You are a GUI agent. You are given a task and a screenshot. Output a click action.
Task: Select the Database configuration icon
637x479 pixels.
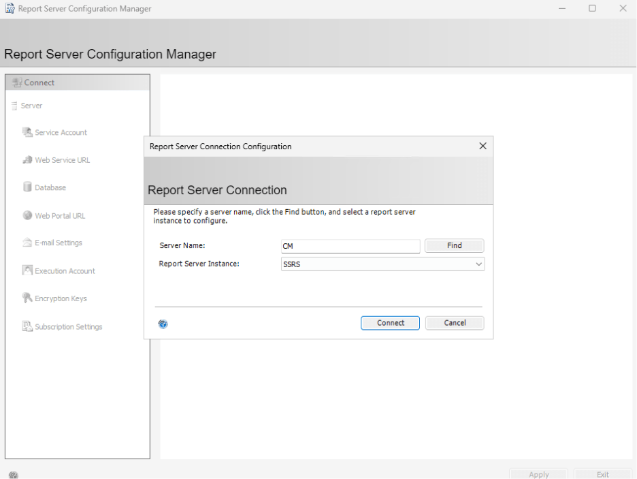point(26,187)
